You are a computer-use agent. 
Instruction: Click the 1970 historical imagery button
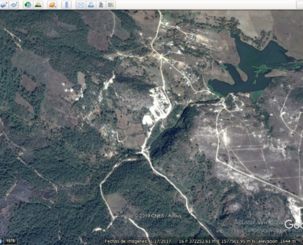(x=10, y=241)
